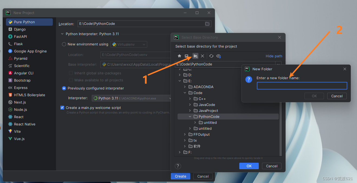Click OK in Select Base Directory dialog
Image resolution: width=357 pixels, height=183 pixels.
pos(249,166)
